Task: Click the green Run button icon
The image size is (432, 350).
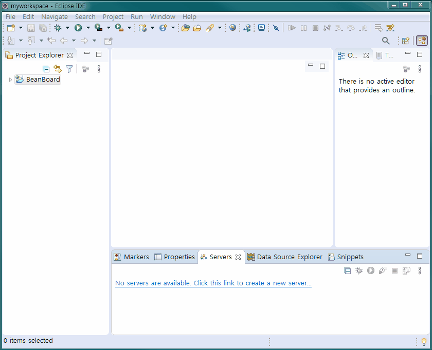Action: point(78,28)
